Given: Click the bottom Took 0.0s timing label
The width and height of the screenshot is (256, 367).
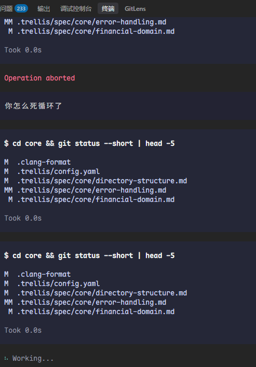Looking at the screenshot, I should click(23, 330).
